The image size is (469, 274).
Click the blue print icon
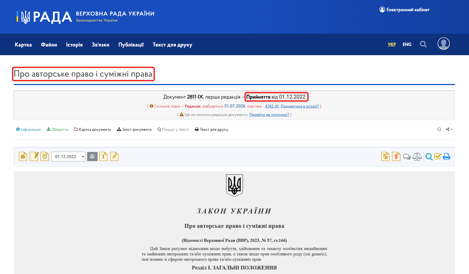447,157
